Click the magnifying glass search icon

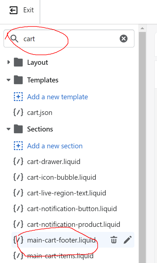14,39
